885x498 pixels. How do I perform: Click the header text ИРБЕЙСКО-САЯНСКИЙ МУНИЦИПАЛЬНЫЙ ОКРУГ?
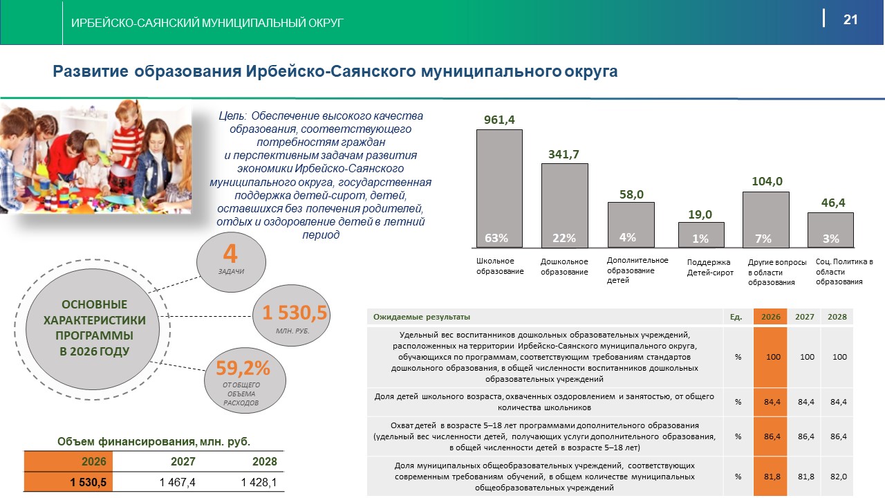pos(207,24)
